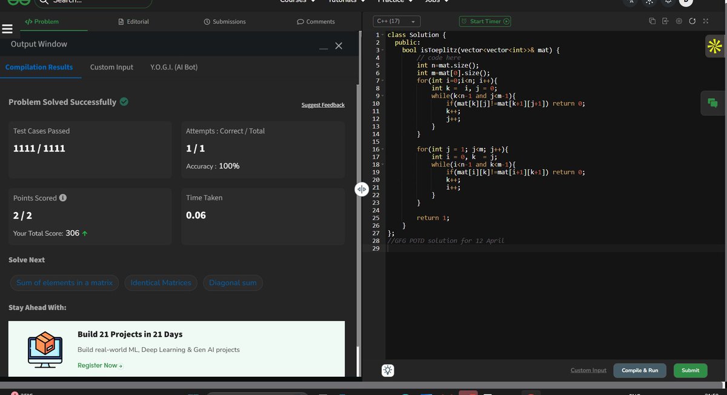The image size is (727, 395).
Task: Enter fullscreen editor mode
Action: click(705, 21)
